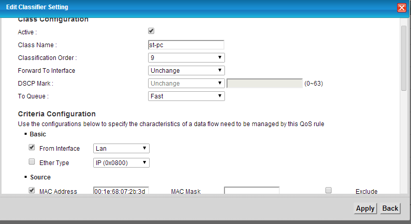The image size is (411, 224).
Task: Click the Back button
Action: click(390, 208)
